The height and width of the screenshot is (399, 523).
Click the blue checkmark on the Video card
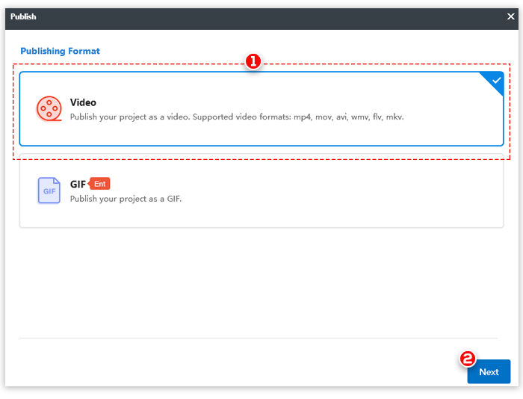pos(496,81)
